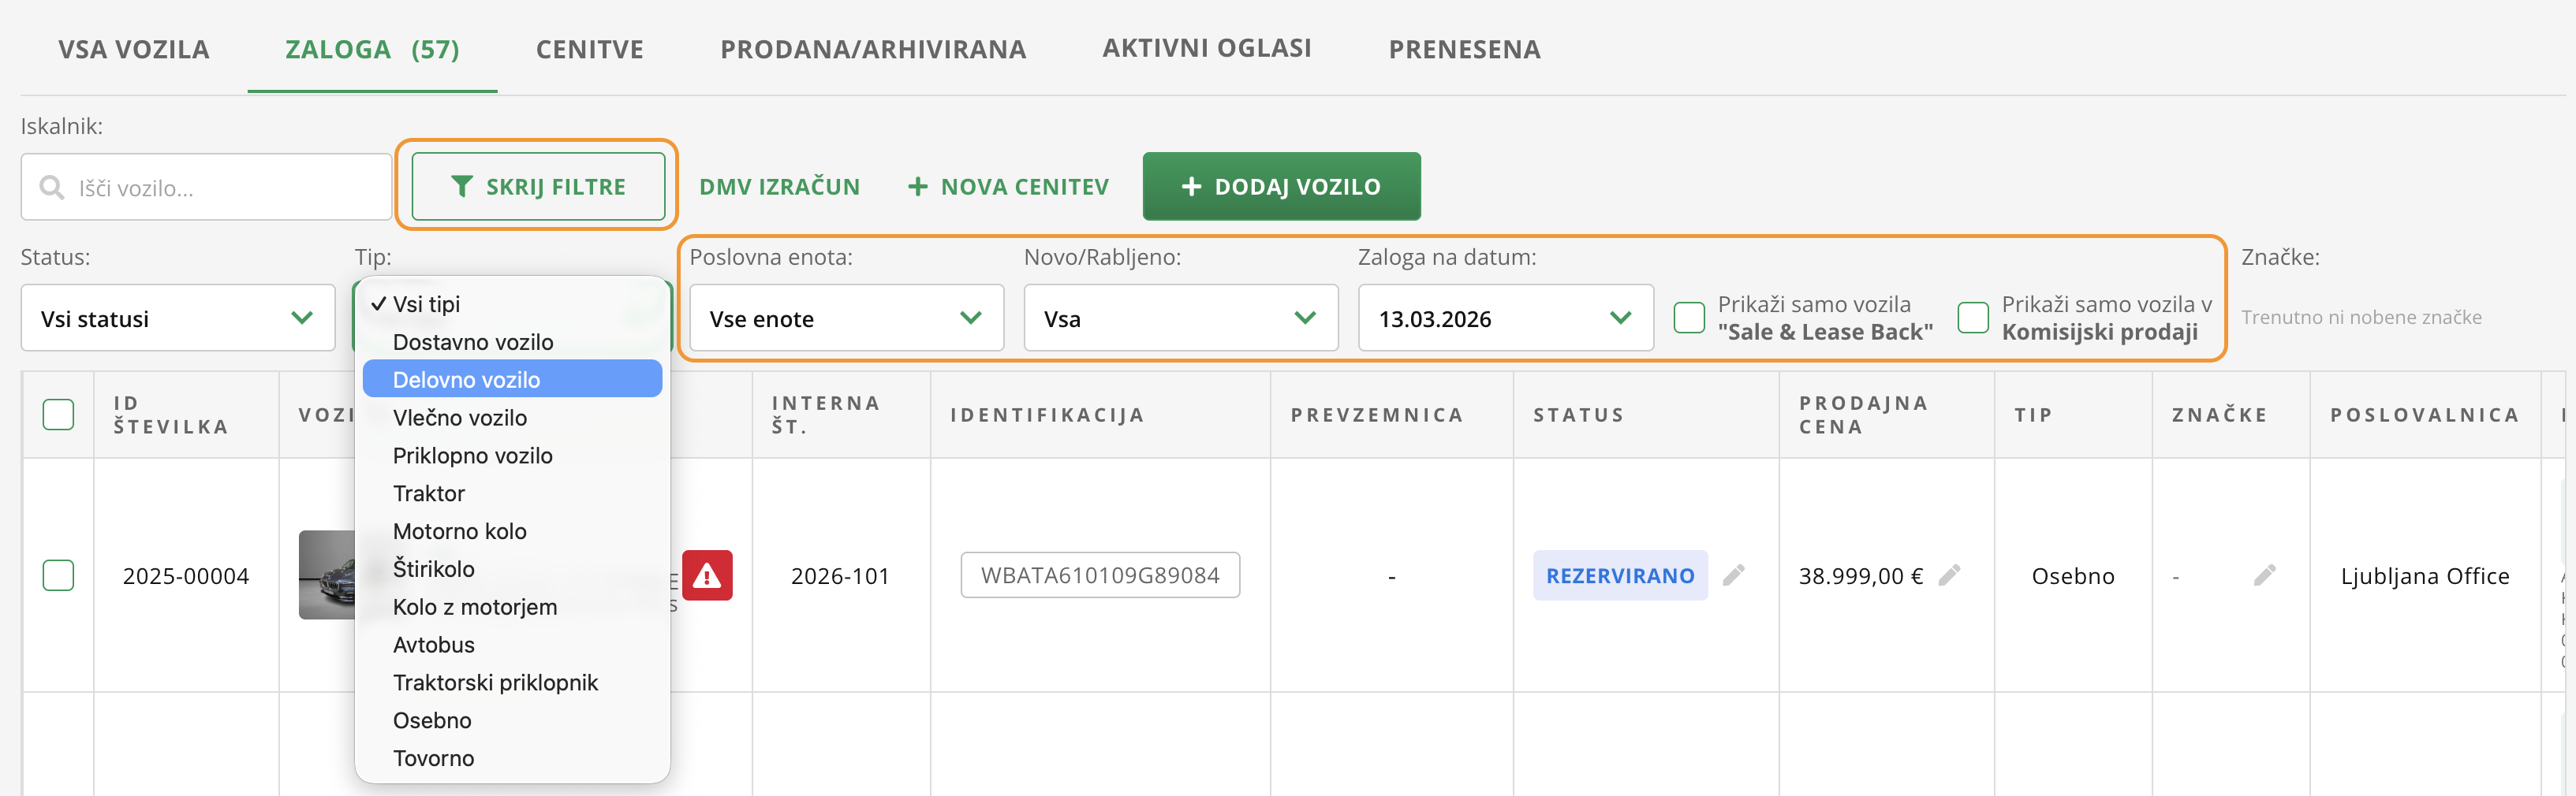Open the DMV izračun link
This screenshot has height=796, width=2576.
pos(779,187)
